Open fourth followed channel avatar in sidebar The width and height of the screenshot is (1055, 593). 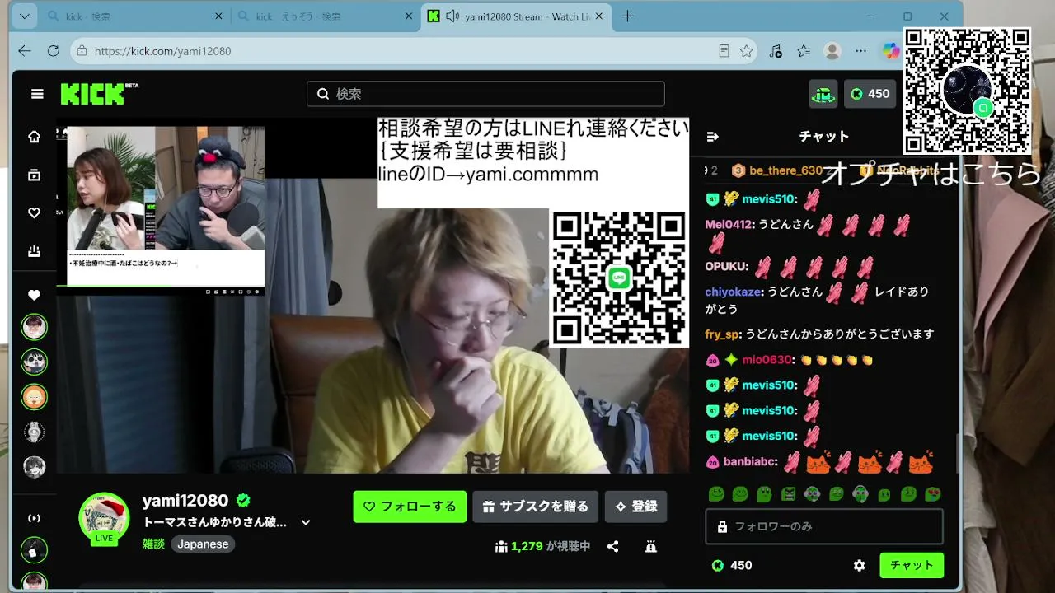34,432
